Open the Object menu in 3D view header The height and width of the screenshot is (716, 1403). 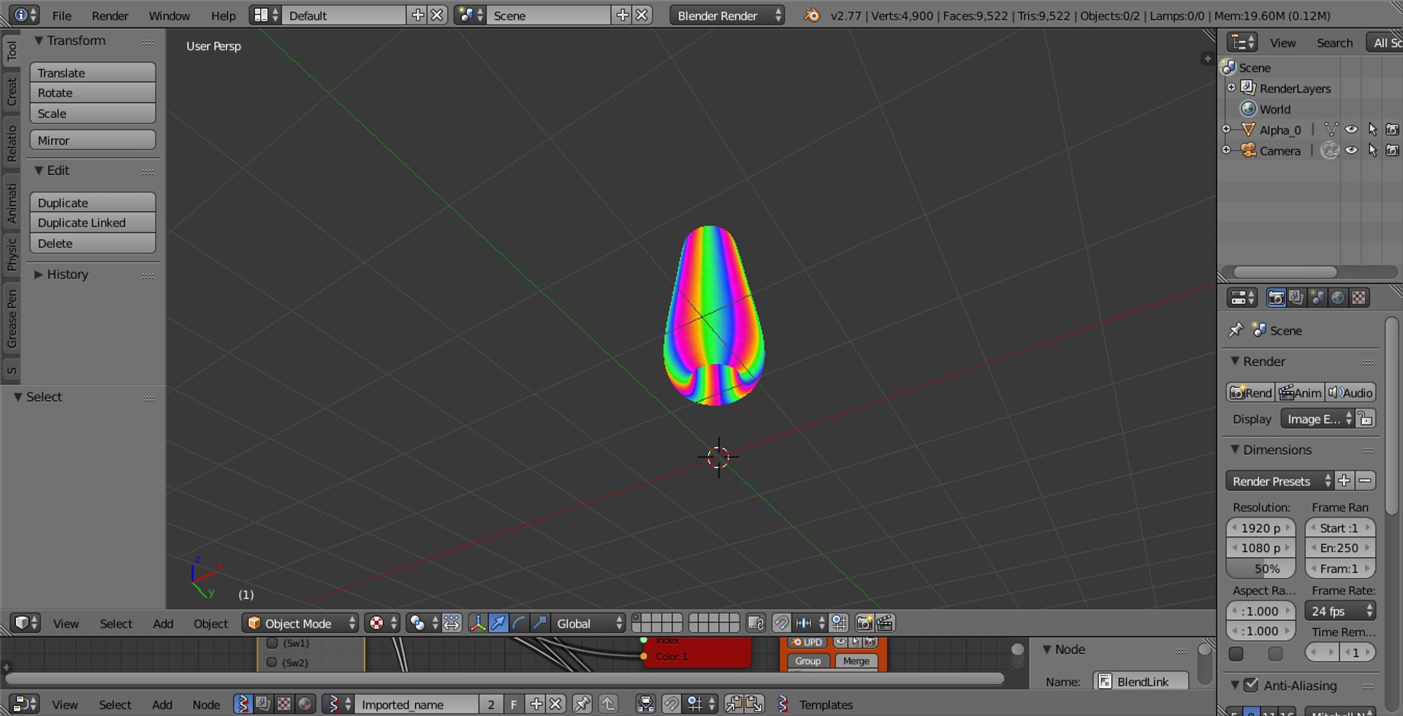[210, 623]
